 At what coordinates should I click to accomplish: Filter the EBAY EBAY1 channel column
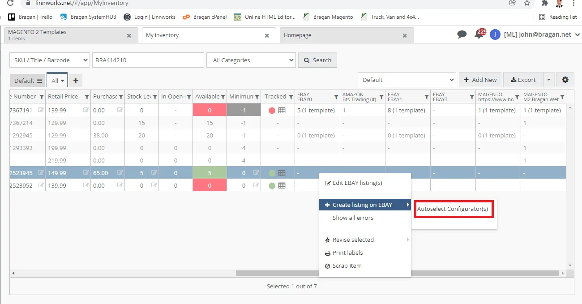pyautogui.click(x=427, y=97)
